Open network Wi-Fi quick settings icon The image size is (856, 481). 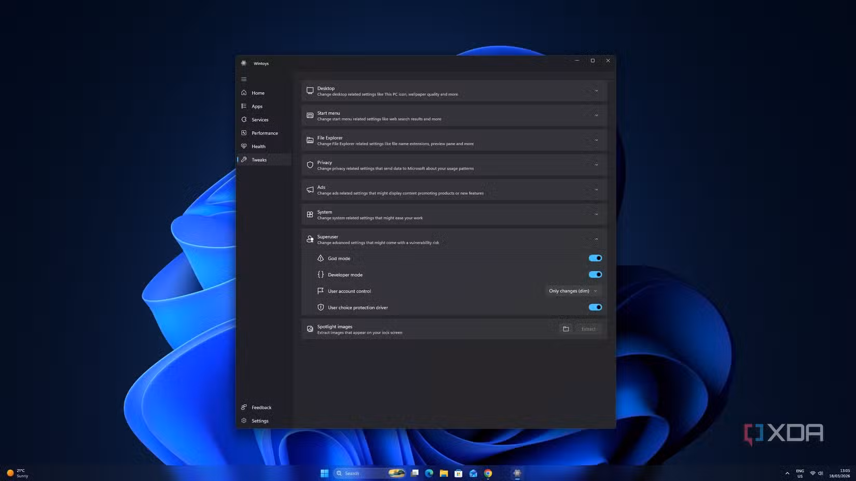pyautogui.click(x=812, y=473)
